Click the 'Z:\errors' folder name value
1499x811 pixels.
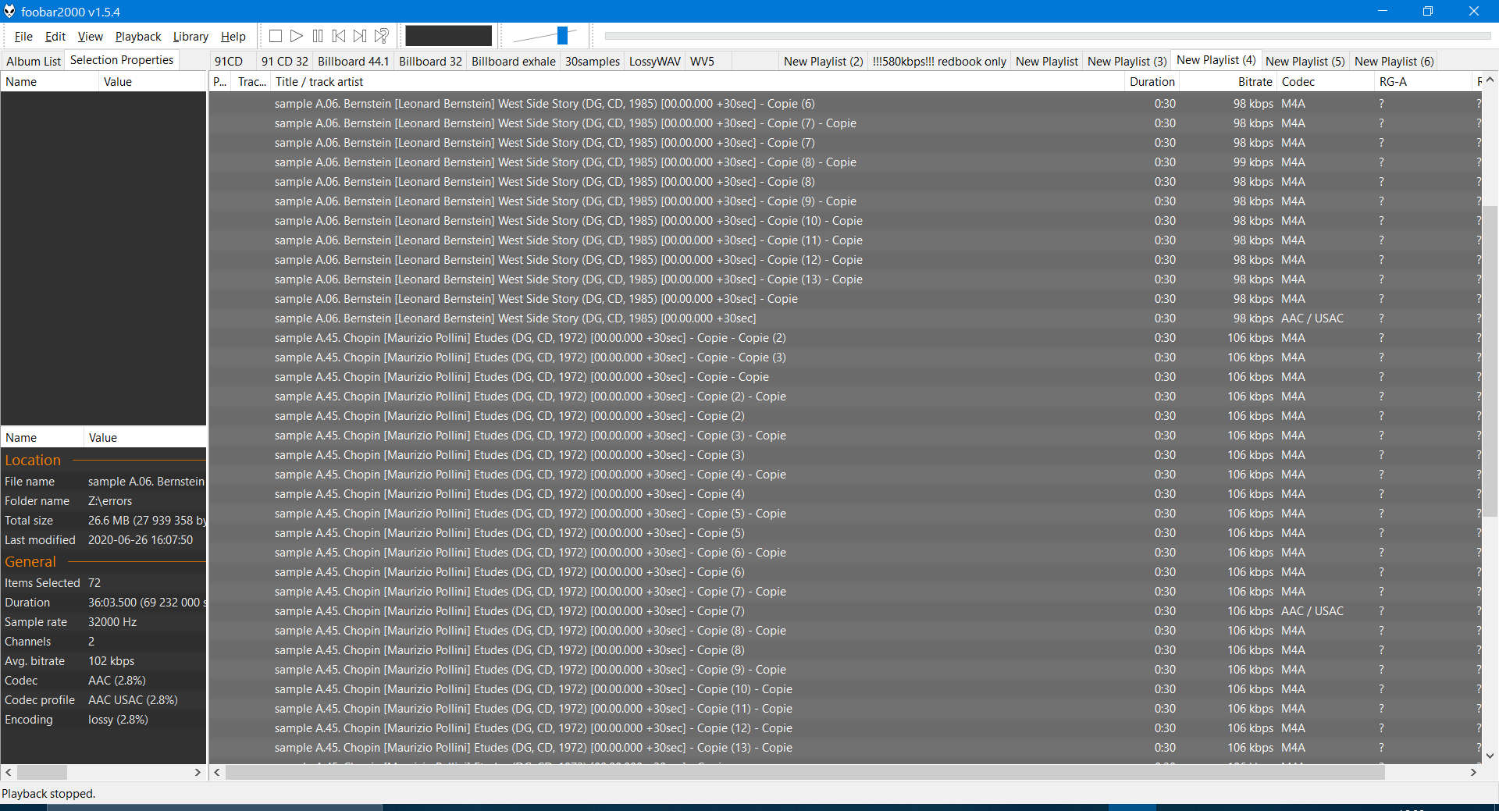coord(110,501)
